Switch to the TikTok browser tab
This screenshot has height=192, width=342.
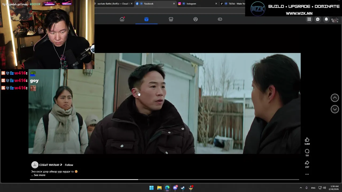click(232, 4)
